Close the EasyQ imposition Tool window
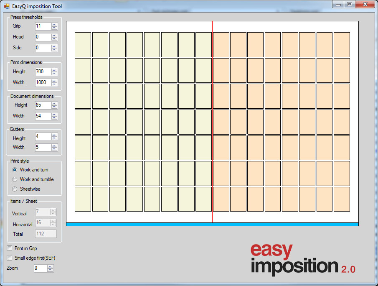This screenshot has height=286, width=378. point(365,4)
